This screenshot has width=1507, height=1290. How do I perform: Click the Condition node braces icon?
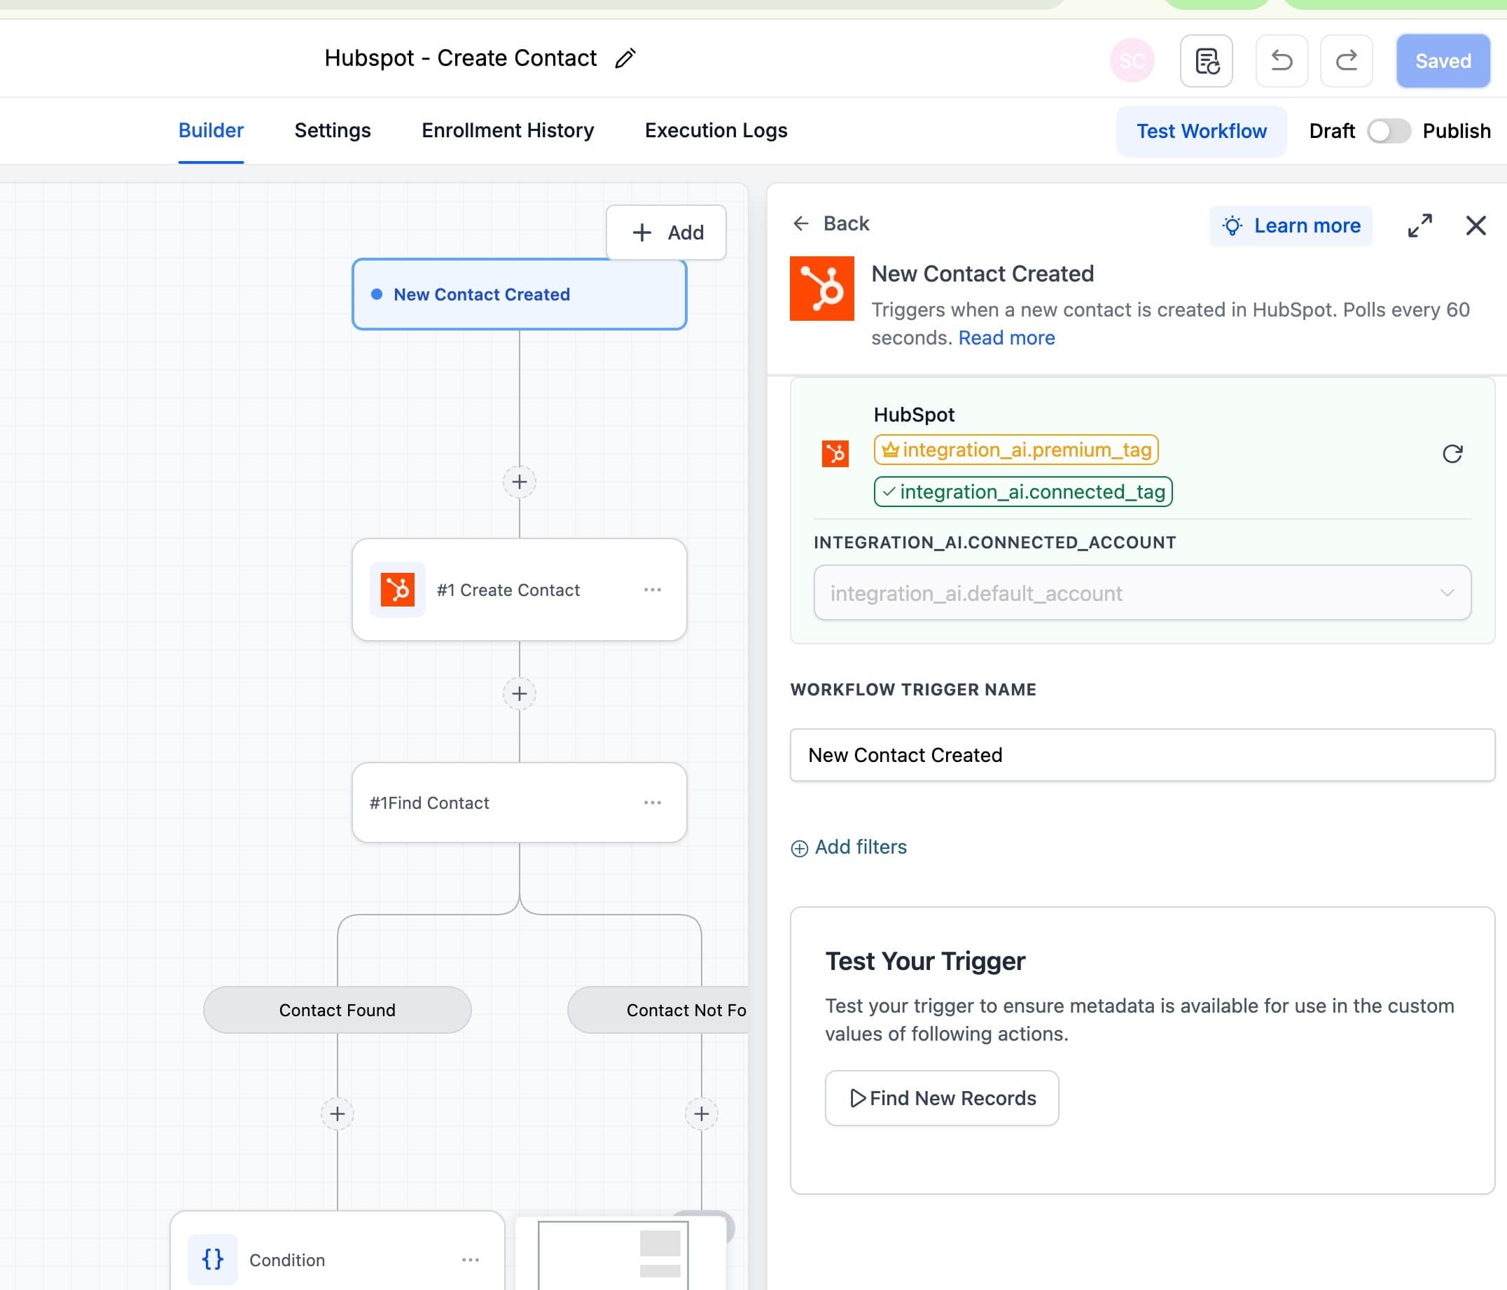(x=212, y=1259)
